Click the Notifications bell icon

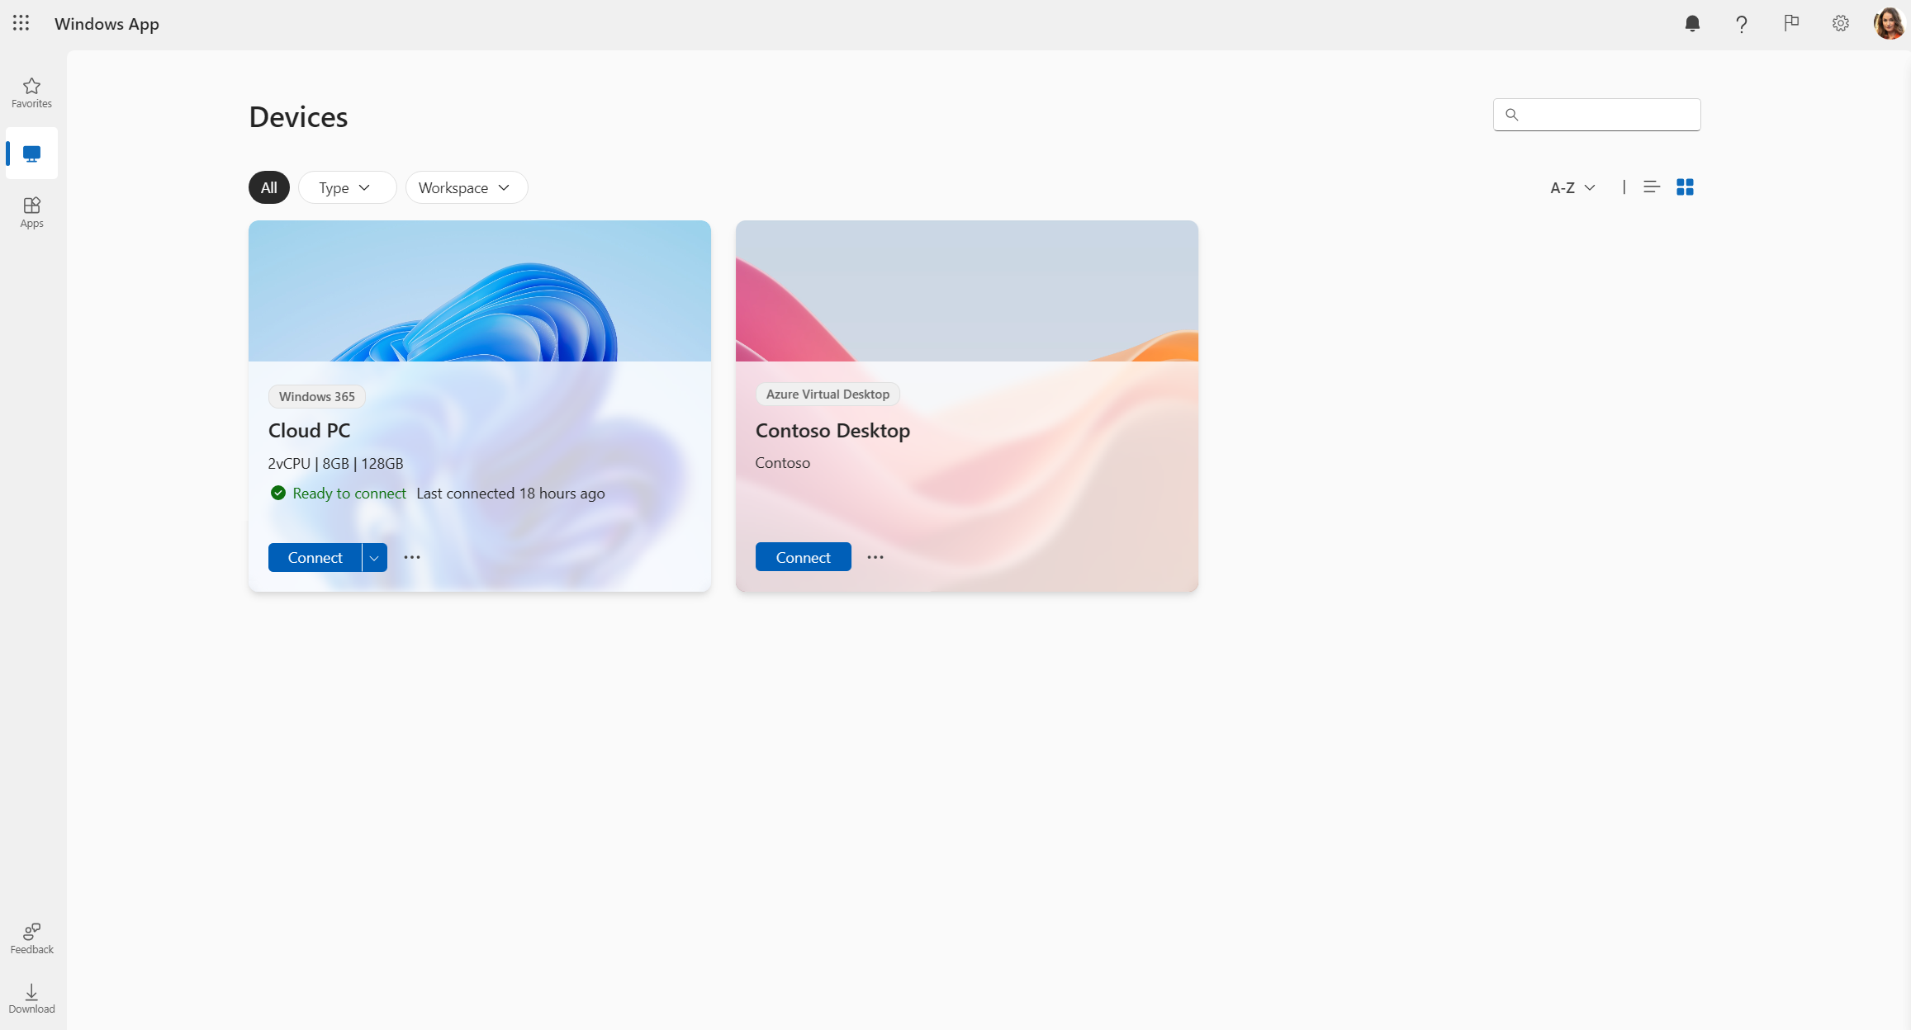(x=1693, y=23)
